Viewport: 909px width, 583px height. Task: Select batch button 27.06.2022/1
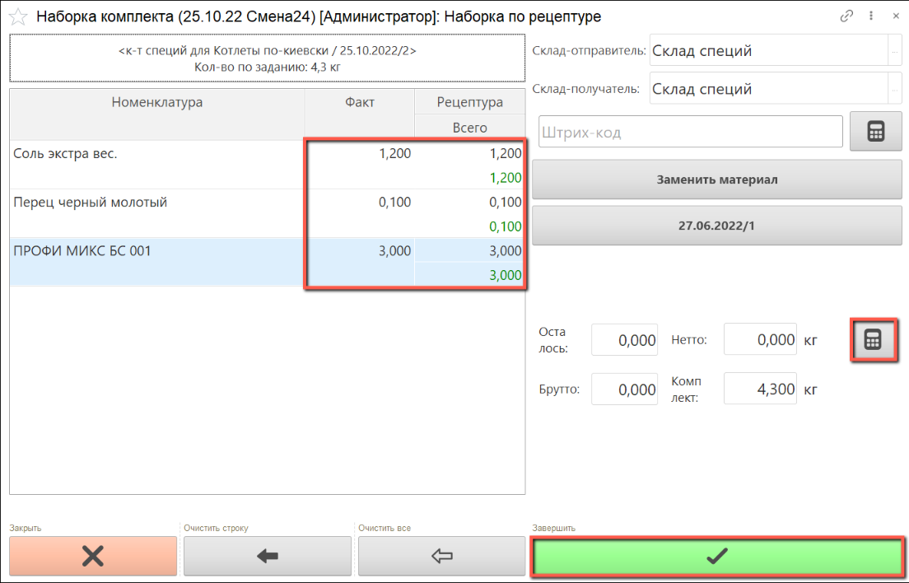pyautogui.click(x=716, y=225)
